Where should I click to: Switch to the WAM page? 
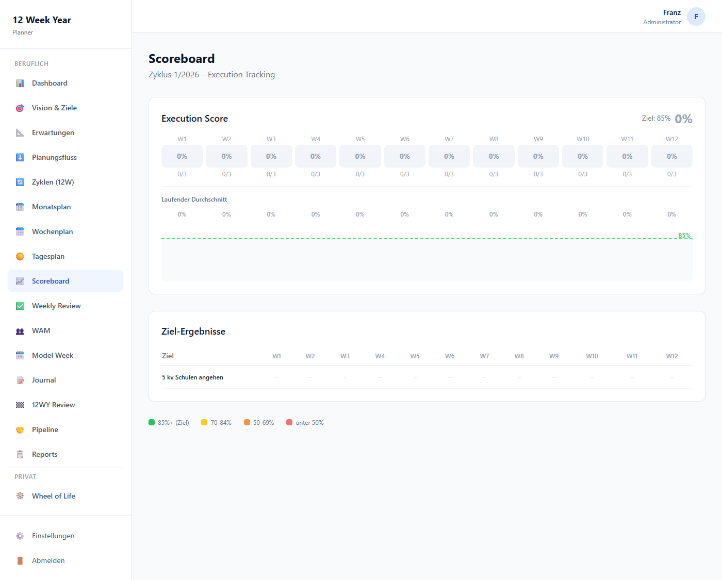(41, 330)
